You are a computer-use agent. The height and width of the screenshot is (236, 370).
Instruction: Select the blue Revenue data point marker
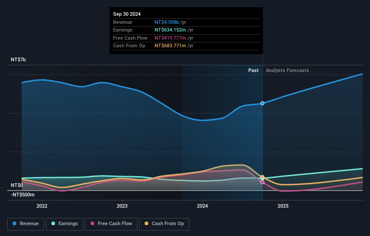(x=262, y=103)
